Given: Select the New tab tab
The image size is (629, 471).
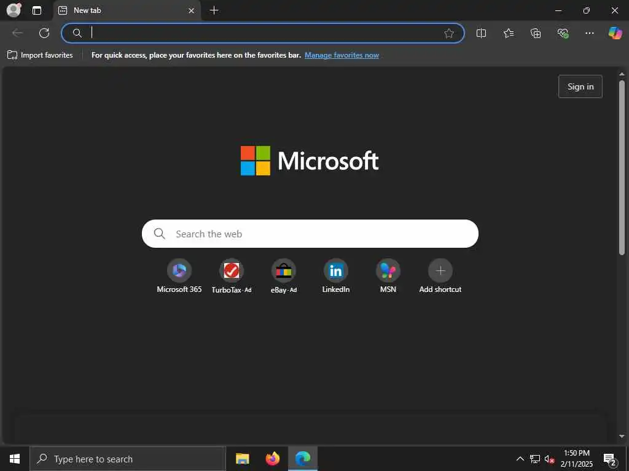Looking at the screenshot, I should pyautogui.click(x=127, y=11).
